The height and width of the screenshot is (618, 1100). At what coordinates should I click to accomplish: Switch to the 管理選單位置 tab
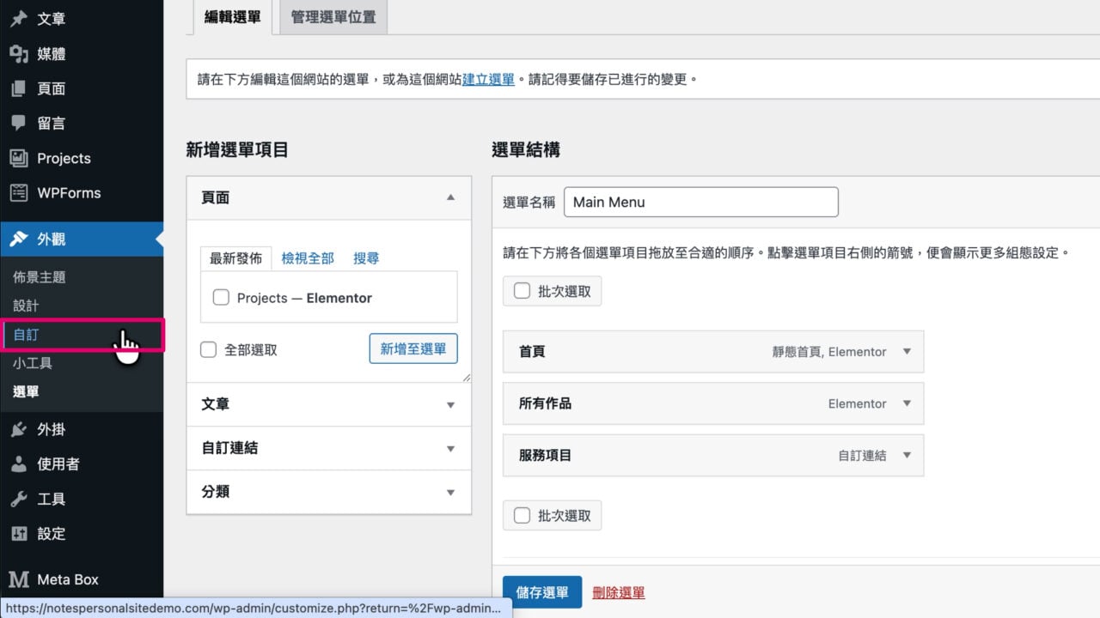click(x=333, y=17)
